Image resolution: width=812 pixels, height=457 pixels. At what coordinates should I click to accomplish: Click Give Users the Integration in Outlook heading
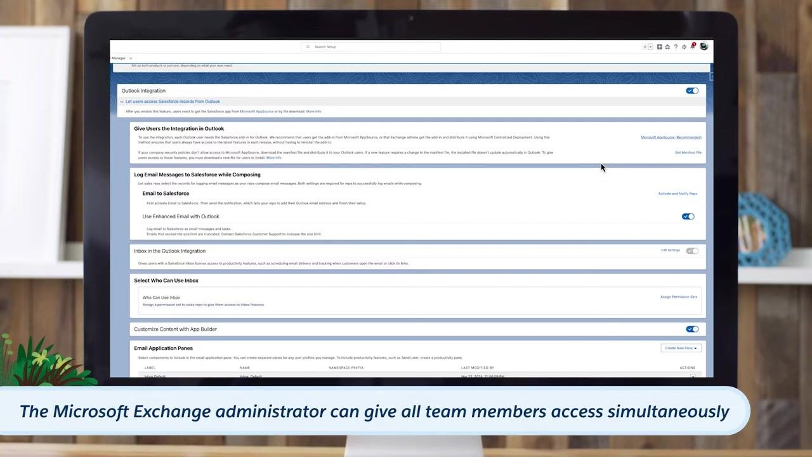click(179, 129)
